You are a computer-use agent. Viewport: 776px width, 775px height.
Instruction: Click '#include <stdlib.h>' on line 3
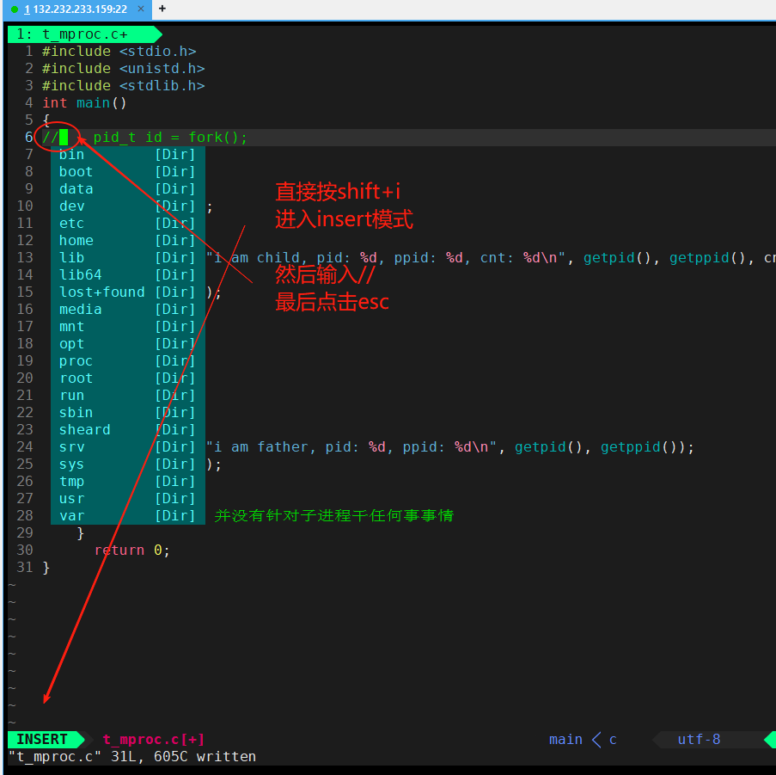[x=123, y=86]
